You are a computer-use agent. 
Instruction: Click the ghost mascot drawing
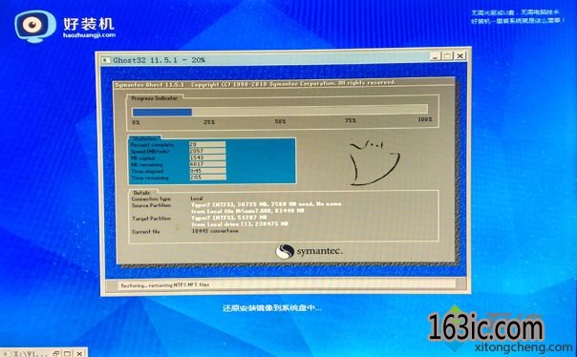(x=374, y=162)
